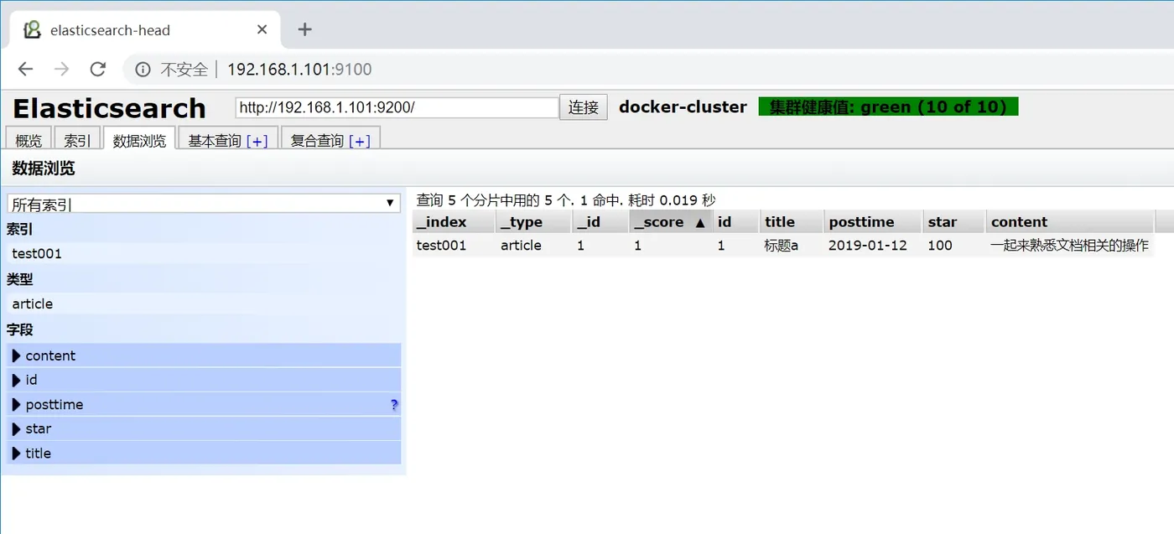Screen dimensions: 1174x534
Task: Focus the Elasticsearch URL input field
Action: [397, 107]
